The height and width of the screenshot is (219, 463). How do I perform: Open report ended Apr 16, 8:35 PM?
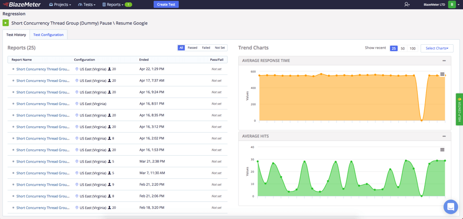pos(43,115)
